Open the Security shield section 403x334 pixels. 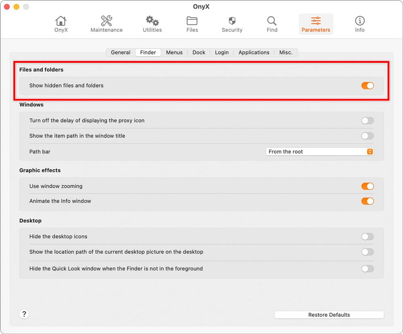tap(232, 24)
